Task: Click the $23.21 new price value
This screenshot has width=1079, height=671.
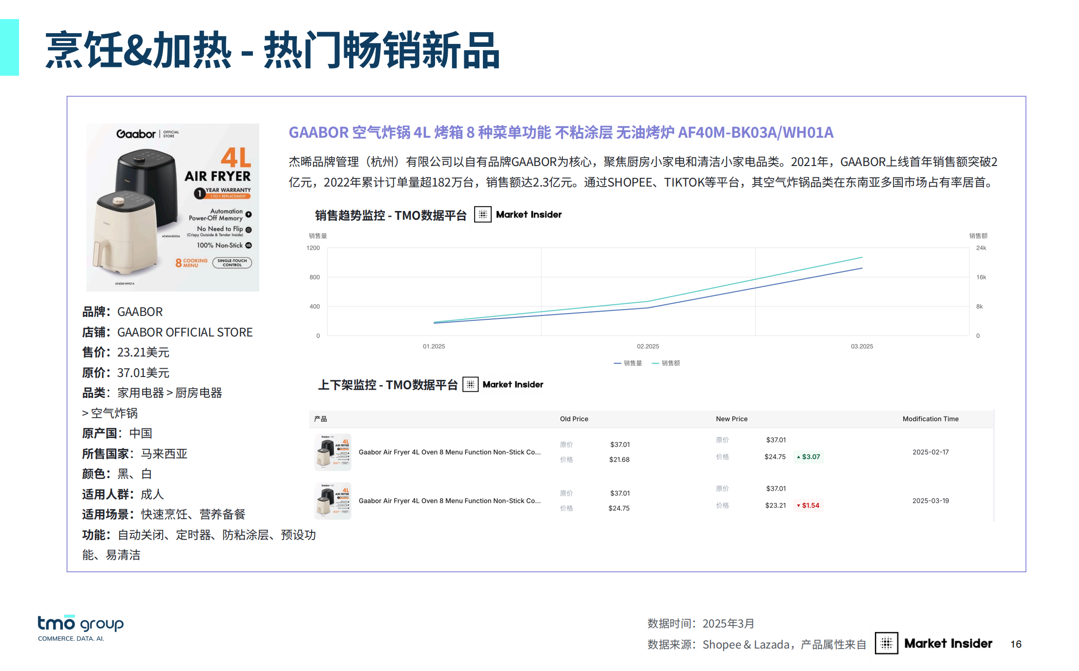Action: (x=776, y=505)
